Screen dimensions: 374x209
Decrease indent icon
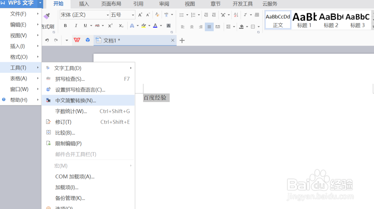point(206,15)
